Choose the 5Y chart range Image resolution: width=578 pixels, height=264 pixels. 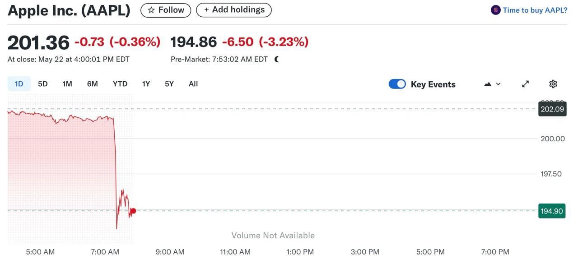(169, 84)
